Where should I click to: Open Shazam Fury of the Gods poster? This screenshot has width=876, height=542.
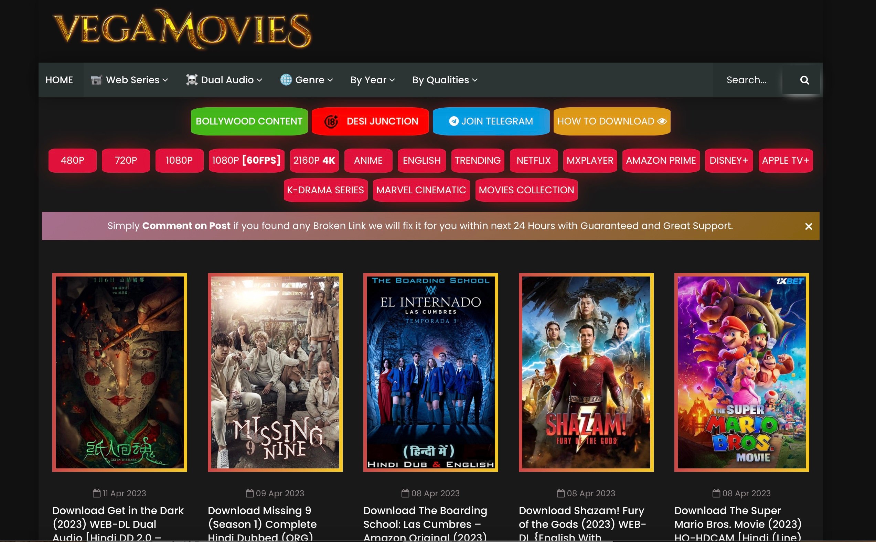pyautogui.click(x=586, y=372)
